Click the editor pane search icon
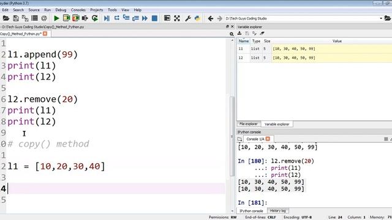This screenshot has height=220, width=392. 232,34
